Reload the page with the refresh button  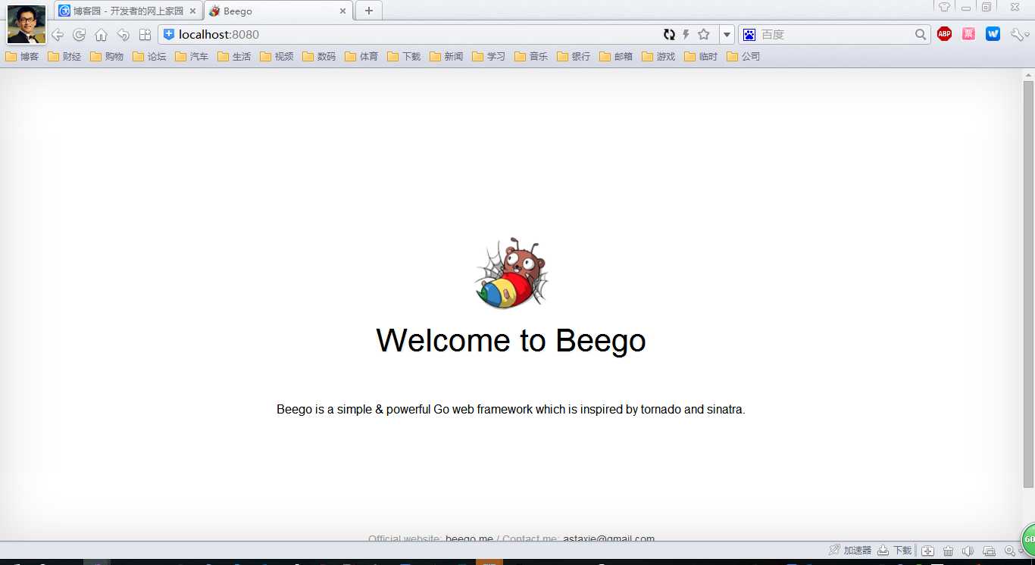pyautogui.click(x=79, y=35)
